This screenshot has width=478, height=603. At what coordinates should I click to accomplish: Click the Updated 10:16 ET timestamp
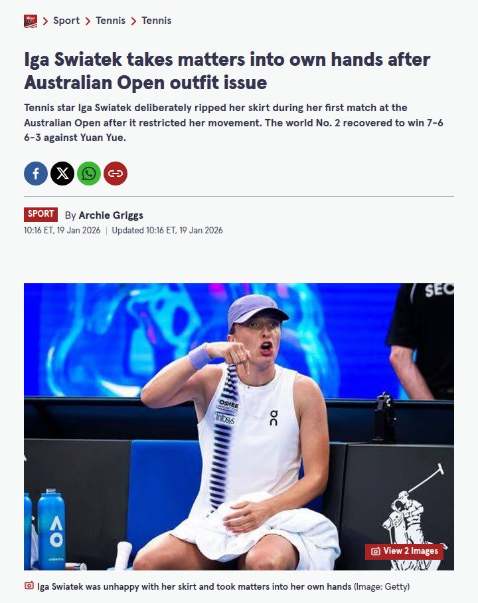(x=167, y=230)
